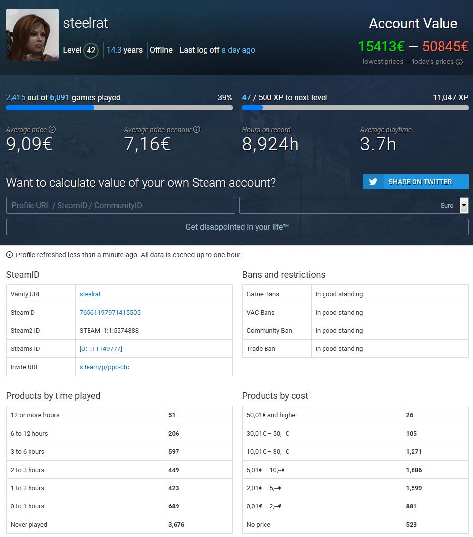
Task: Click the '5,01€ – 10,--€' count 1,686
Action: 414,470
